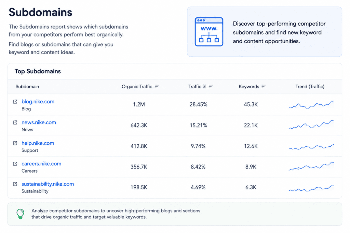Open external link icon for news.nike.com

[15, 122]
